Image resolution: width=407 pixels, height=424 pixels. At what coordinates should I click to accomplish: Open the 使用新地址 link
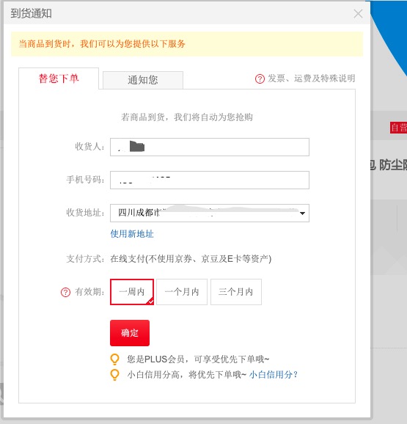[132, 234]
